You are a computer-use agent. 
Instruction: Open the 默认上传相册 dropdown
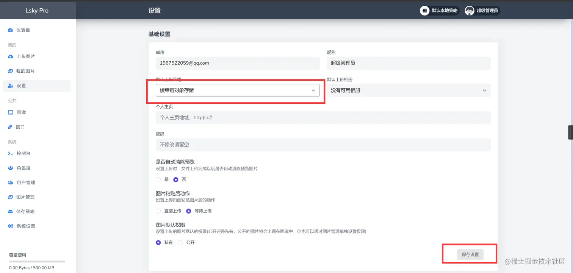[409, 90]
